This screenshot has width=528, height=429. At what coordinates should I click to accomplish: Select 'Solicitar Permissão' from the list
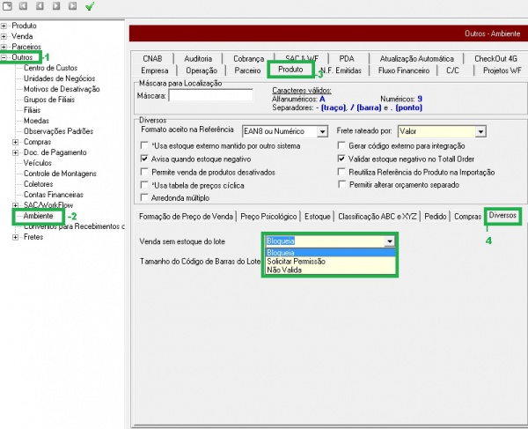296,262
